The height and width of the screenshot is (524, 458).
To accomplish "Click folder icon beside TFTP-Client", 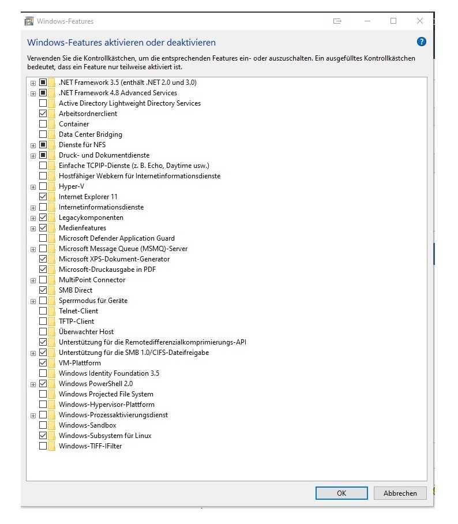I will (51, 321).
